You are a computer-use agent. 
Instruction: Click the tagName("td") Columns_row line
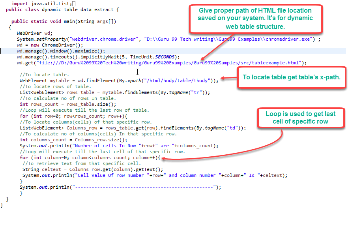tap(133, 128)
